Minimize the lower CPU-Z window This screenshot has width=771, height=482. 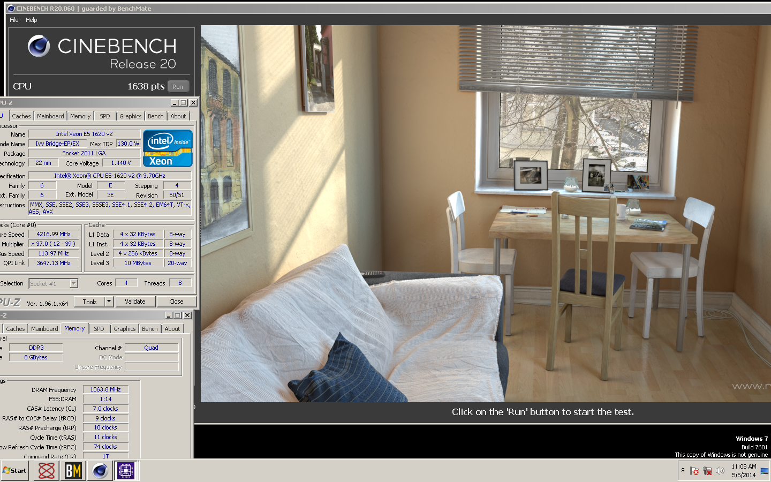169,315
